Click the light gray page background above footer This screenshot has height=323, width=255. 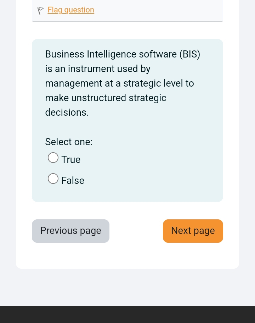tap(127, 288)
